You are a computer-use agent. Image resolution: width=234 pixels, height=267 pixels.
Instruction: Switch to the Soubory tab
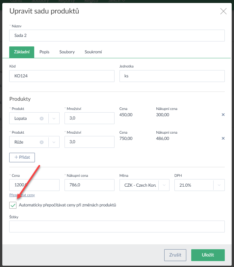point(67,52)
